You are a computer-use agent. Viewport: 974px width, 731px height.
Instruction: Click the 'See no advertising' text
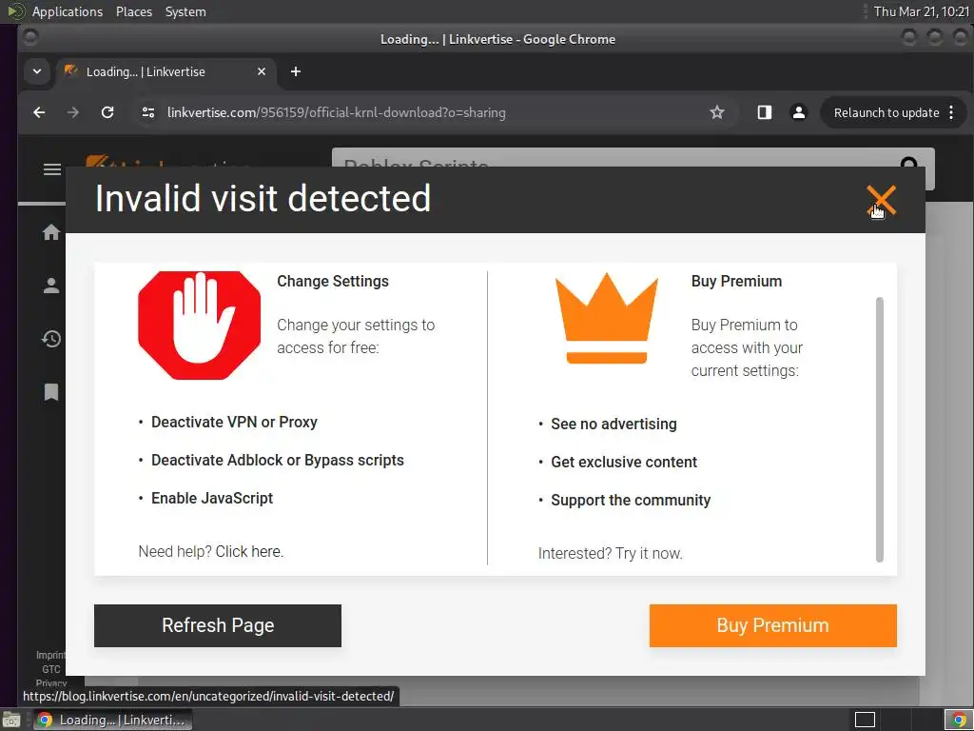614,424
